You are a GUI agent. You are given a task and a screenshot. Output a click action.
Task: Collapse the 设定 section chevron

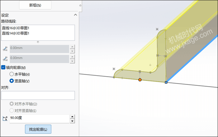point(75,15)
